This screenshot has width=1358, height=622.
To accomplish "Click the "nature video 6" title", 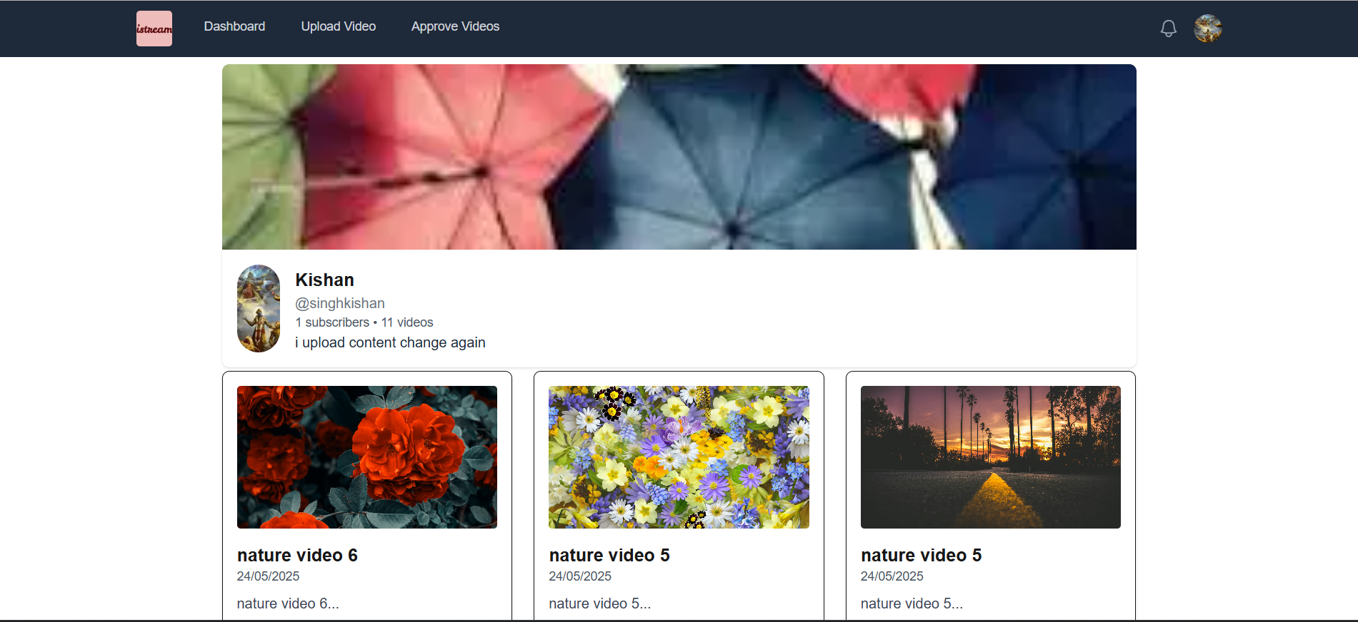I will click(x=297, y=555).
